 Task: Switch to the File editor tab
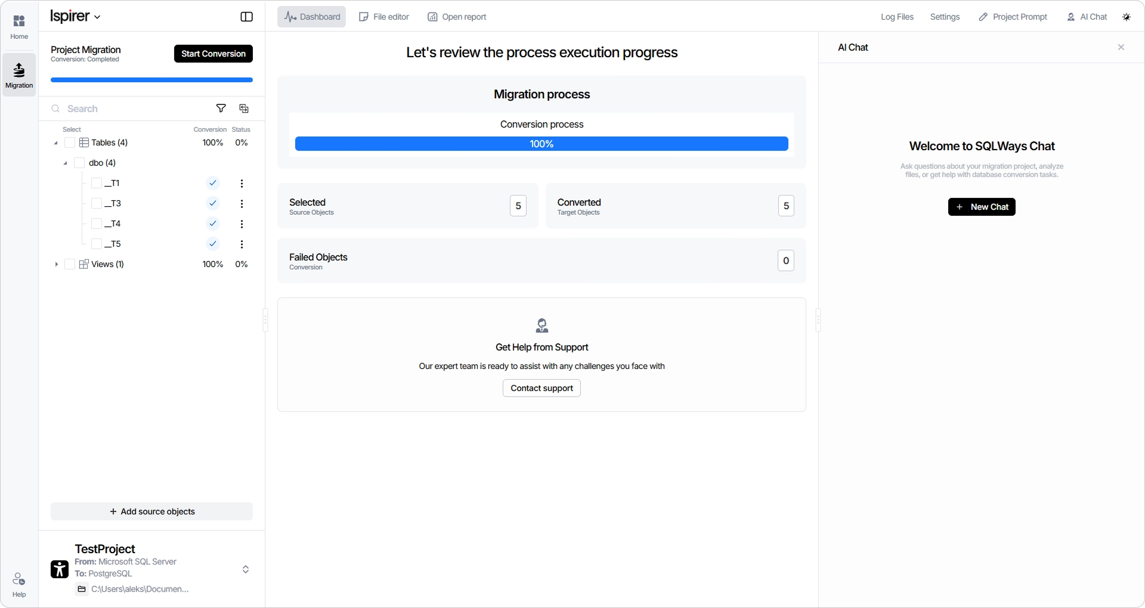coord(384,17)
